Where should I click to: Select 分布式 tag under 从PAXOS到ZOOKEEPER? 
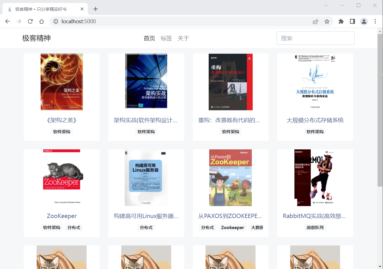point(208,227)
